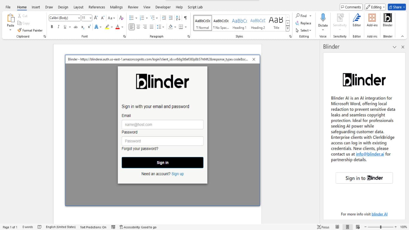Open the Design tab

pos(63,7)
